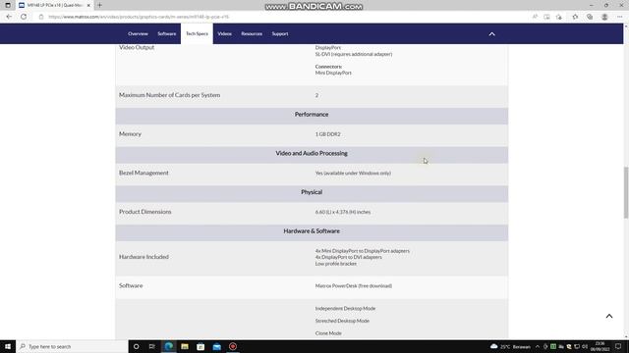Open the volume control in system tray
The height and width of the screenshot is (353, 629).
point(585,346)
